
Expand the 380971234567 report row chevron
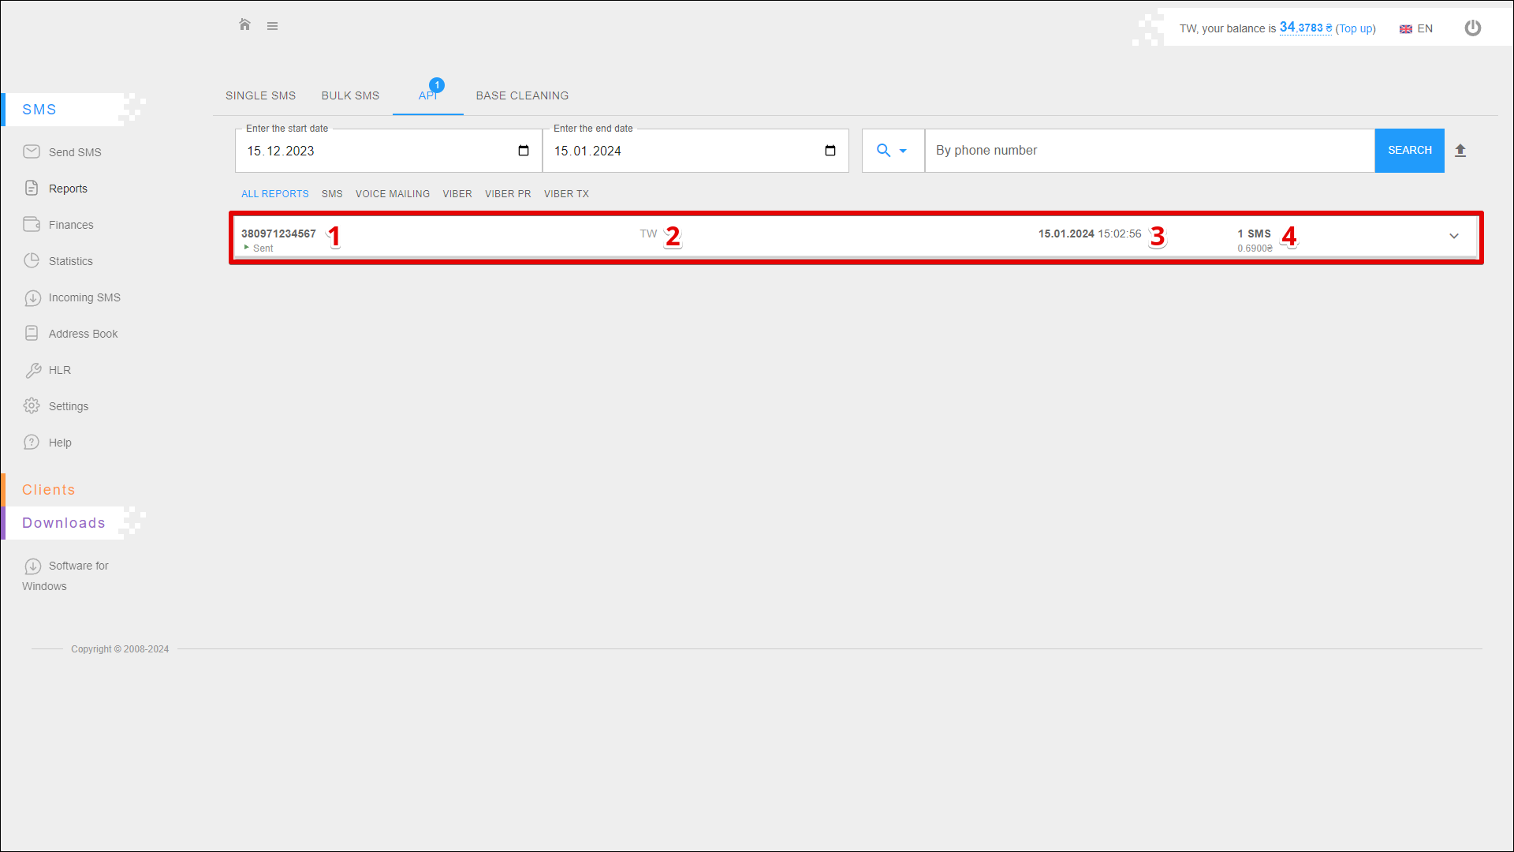[x=1453, y=236]
